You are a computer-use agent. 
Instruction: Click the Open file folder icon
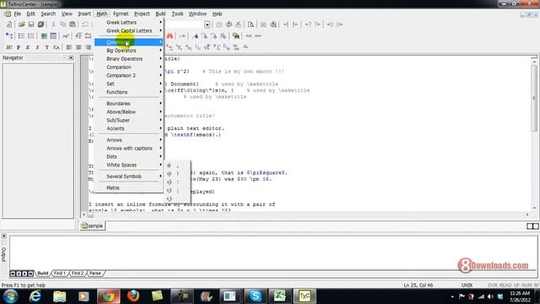(x=21, y=24)
